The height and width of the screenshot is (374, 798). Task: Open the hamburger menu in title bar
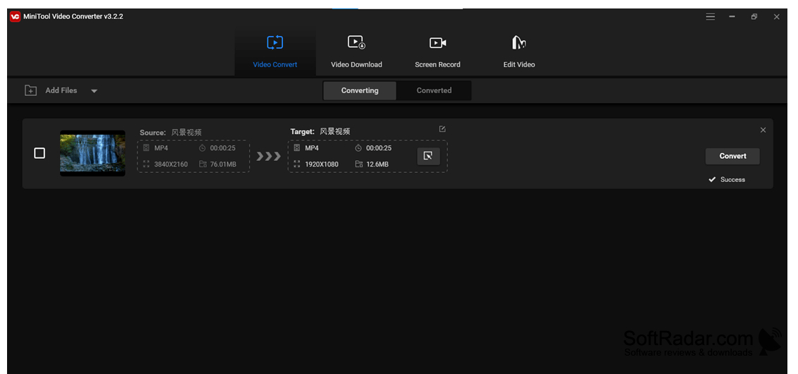(711, 17)
